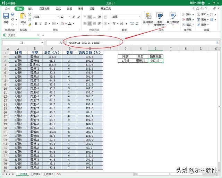Toggle Underline formatting
Viewport: 222px width, 178px height.
pyautogui.click(x=45, y=24)
